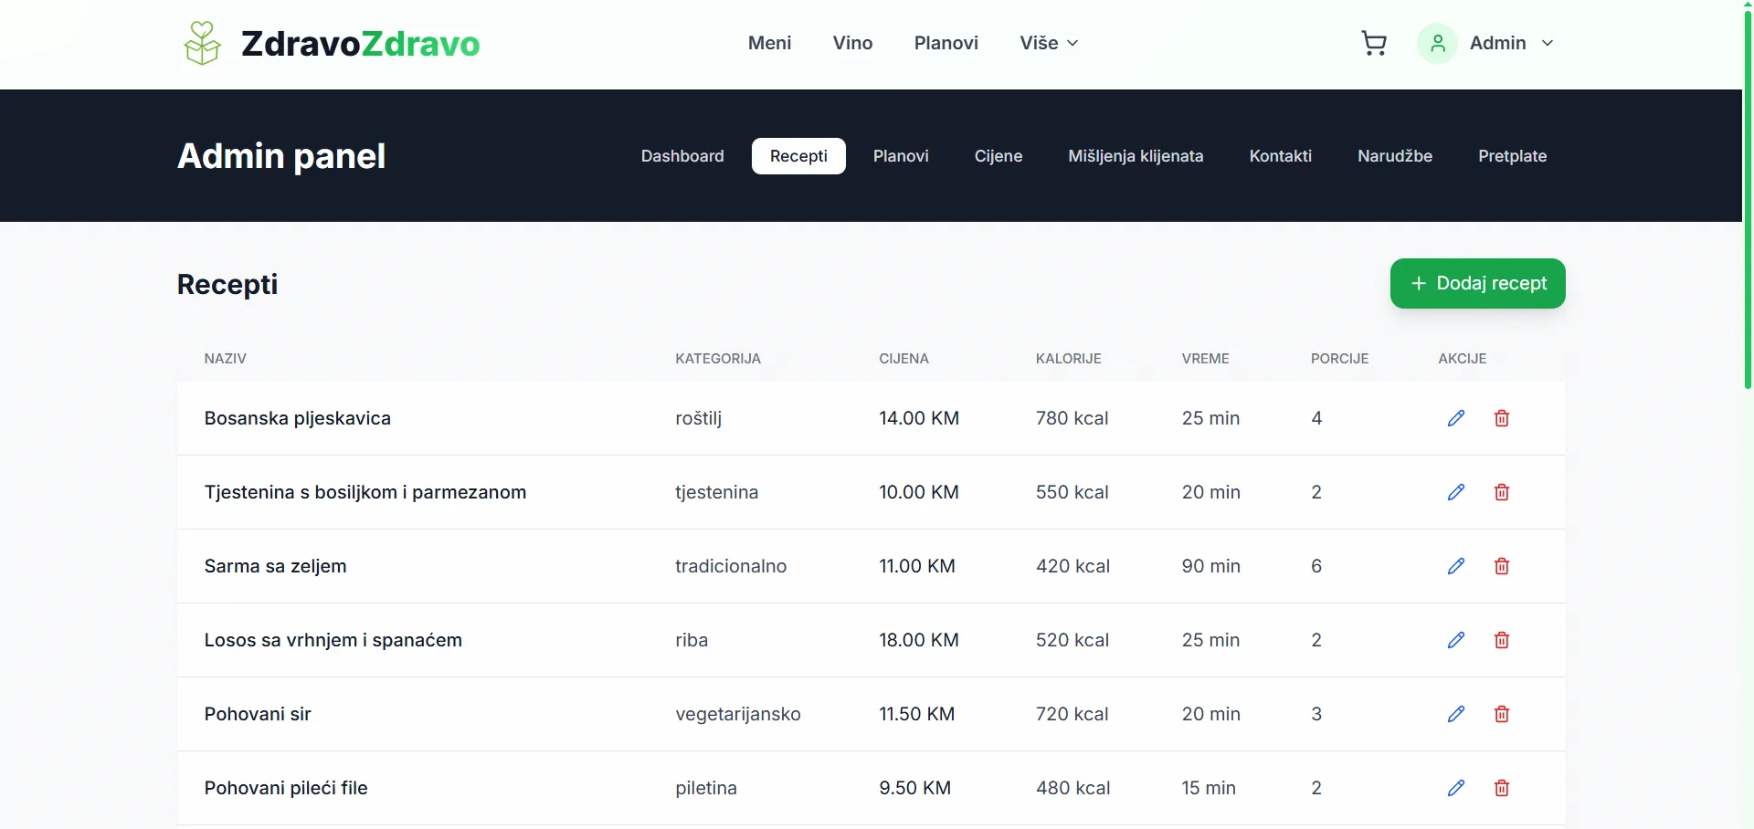
Task: Edit the Pohovani sir recipe
Action: point(1456,714)
